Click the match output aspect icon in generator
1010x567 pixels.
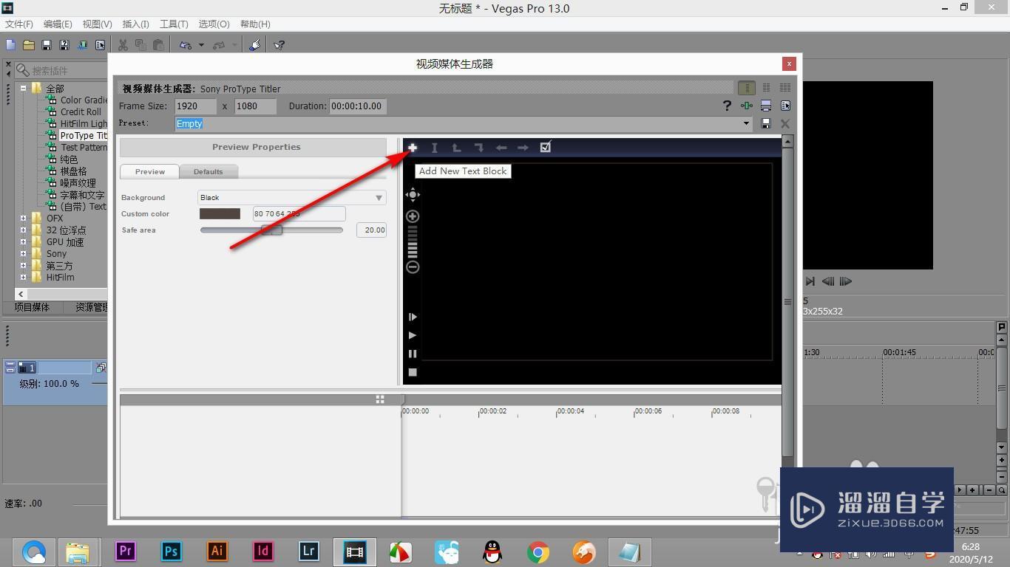click(x=766, y=106)
